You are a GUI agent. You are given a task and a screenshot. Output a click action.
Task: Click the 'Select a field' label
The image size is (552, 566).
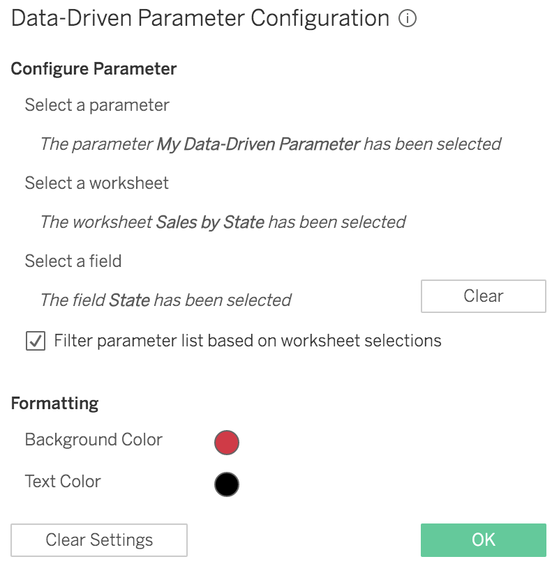click(x=73, y=261)
